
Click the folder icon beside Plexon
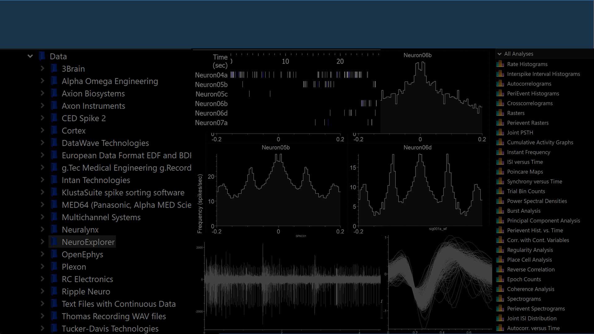click(54, 267)
